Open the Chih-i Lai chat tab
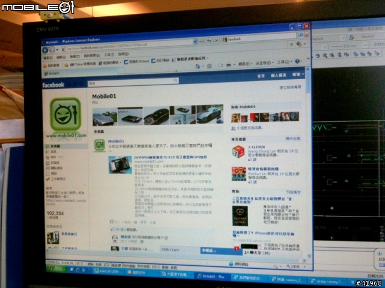The width and height of the screenshot is (385, 288). (x=180, y=250)
